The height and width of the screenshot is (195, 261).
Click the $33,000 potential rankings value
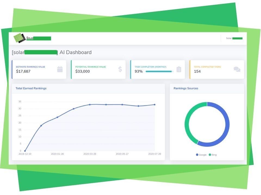pyautogui.click(x=83, y=71)
